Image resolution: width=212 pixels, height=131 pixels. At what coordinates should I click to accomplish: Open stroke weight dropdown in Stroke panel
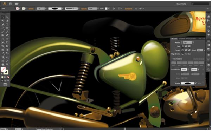(x=193, y=42)
